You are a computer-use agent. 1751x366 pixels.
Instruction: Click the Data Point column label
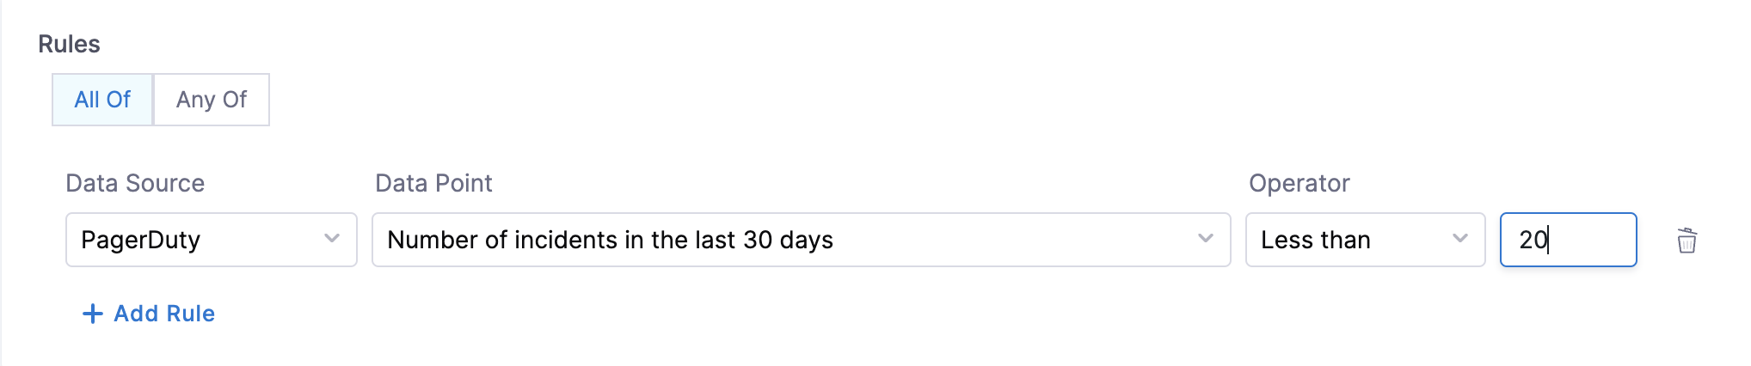[x=433, y=183]
